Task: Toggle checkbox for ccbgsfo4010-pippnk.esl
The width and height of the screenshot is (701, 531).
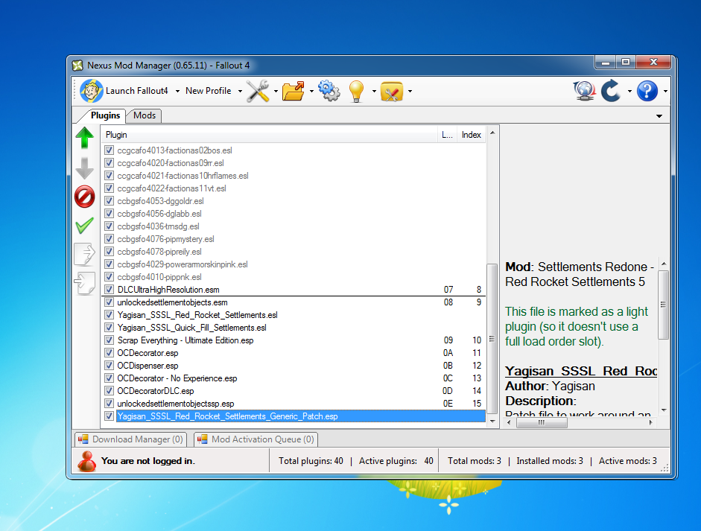Action: point(109,277)
